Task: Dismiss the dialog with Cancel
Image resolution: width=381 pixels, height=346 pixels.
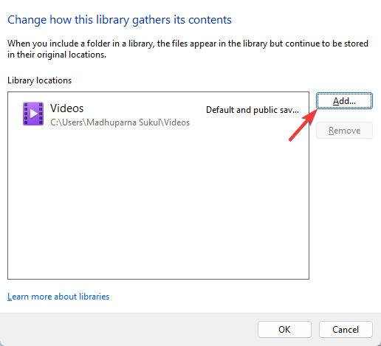Action: click(x=346, y=329)
